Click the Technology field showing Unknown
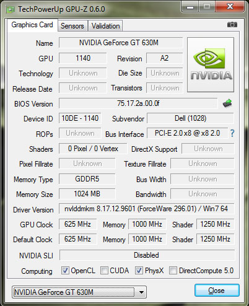249x306 pixels. click(83, 73)
